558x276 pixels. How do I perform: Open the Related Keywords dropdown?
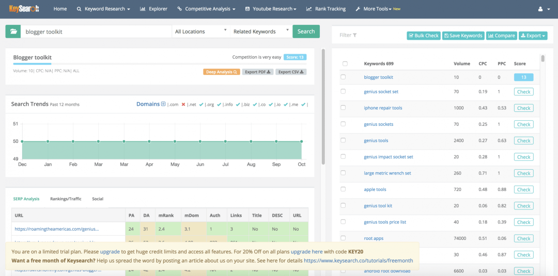(x=261, y=31)
